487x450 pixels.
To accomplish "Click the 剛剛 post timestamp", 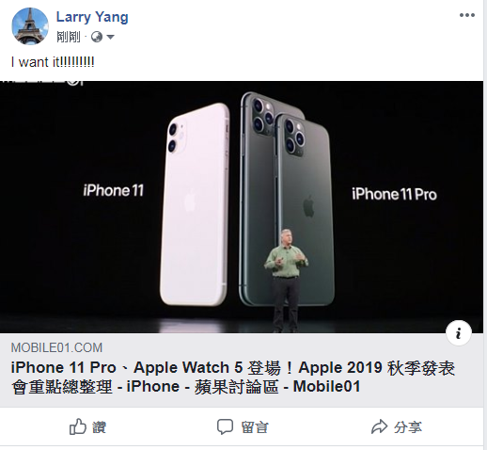I will tap(69, 37).
